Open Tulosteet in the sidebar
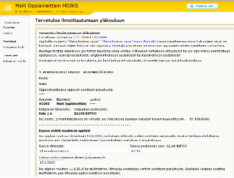The image size is (234, 178). click(x=9, y=27)
